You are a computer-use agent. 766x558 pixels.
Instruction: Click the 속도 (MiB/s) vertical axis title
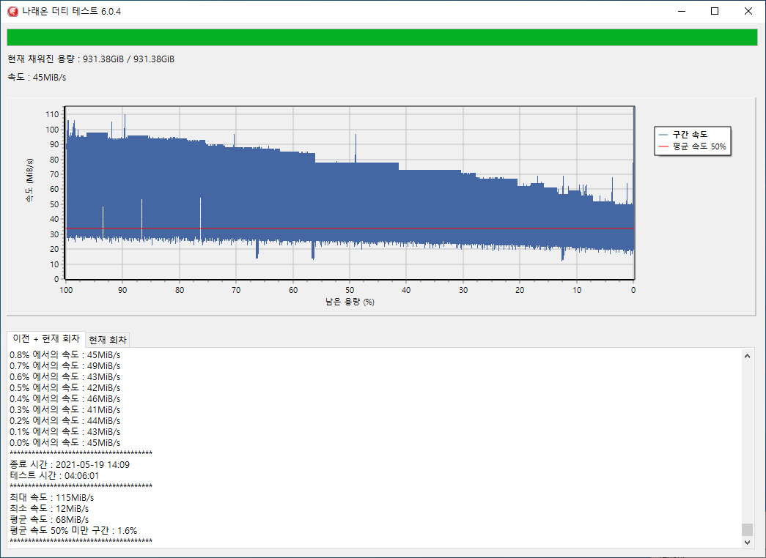pos(30,181)
